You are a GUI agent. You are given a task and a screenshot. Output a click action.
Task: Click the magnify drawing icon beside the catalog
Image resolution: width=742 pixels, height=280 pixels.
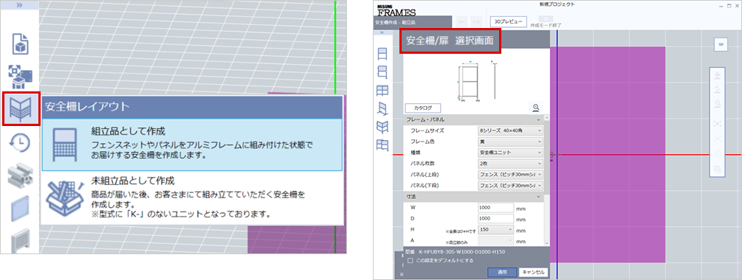coord(536,108)
